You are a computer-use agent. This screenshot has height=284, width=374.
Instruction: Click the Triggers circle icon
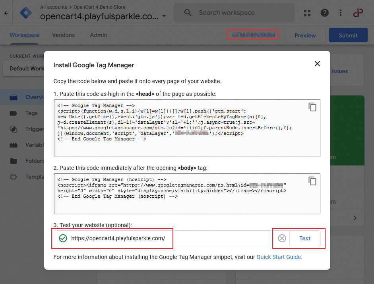(x=14, y=129)
